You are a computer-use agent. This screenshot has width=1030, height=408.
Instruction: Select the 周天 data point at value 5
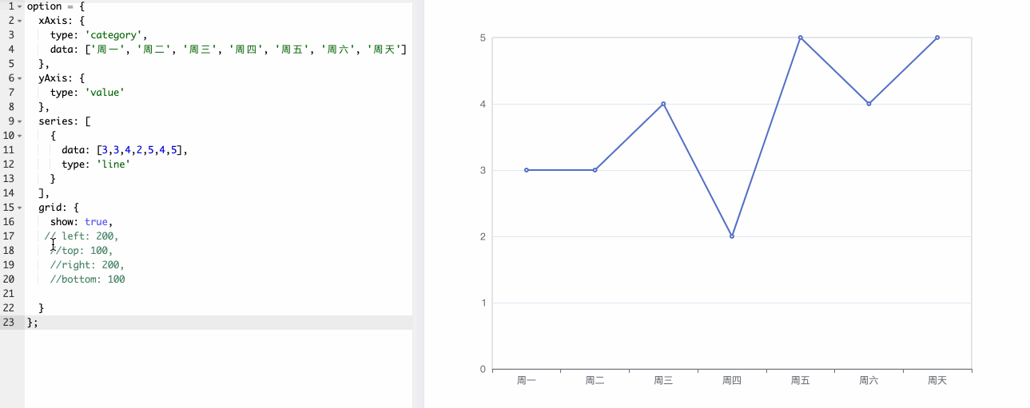pyautogui.click(x=937, y=38)
